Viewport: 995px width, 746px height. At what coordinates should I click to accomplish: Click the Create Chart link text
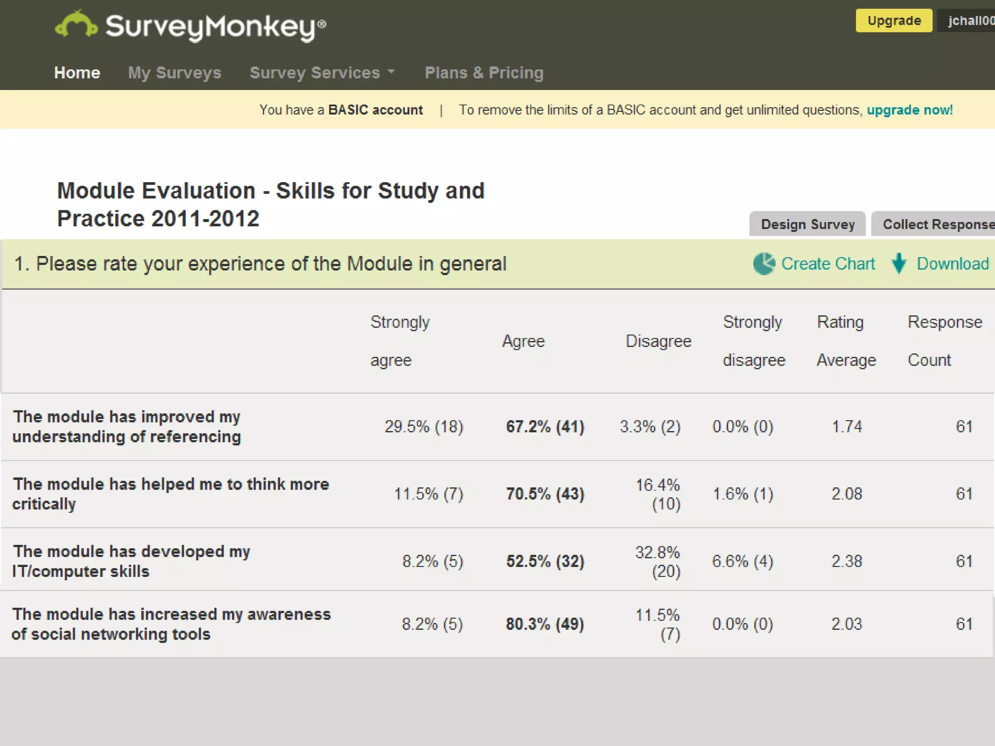[828, 264]
